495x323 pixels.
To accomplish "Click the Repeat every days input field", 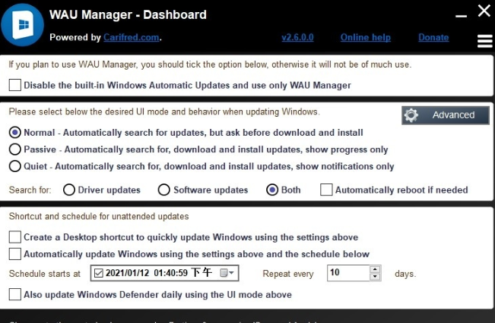I will 348,273.
